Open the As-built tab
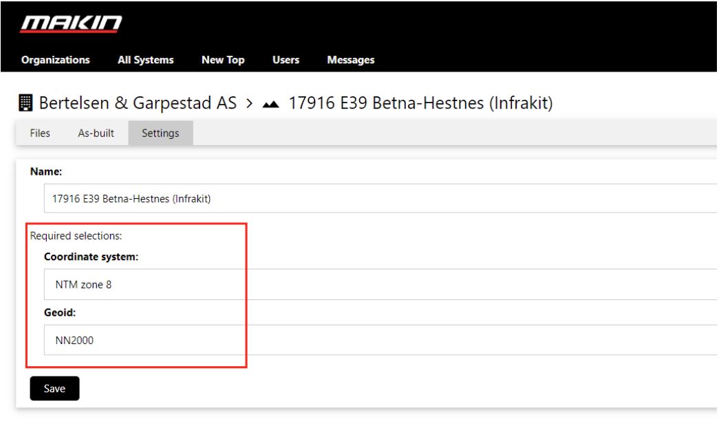Screen dimensions: 719x437 [x=96, y=134]
